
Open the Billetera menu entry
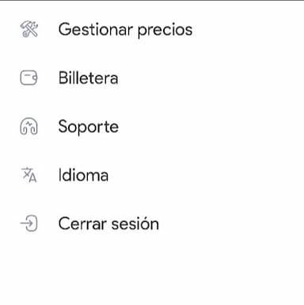pos(152,78)
